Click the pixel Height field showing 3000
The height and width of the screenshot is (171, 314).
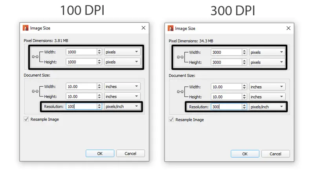coord(226,62)
